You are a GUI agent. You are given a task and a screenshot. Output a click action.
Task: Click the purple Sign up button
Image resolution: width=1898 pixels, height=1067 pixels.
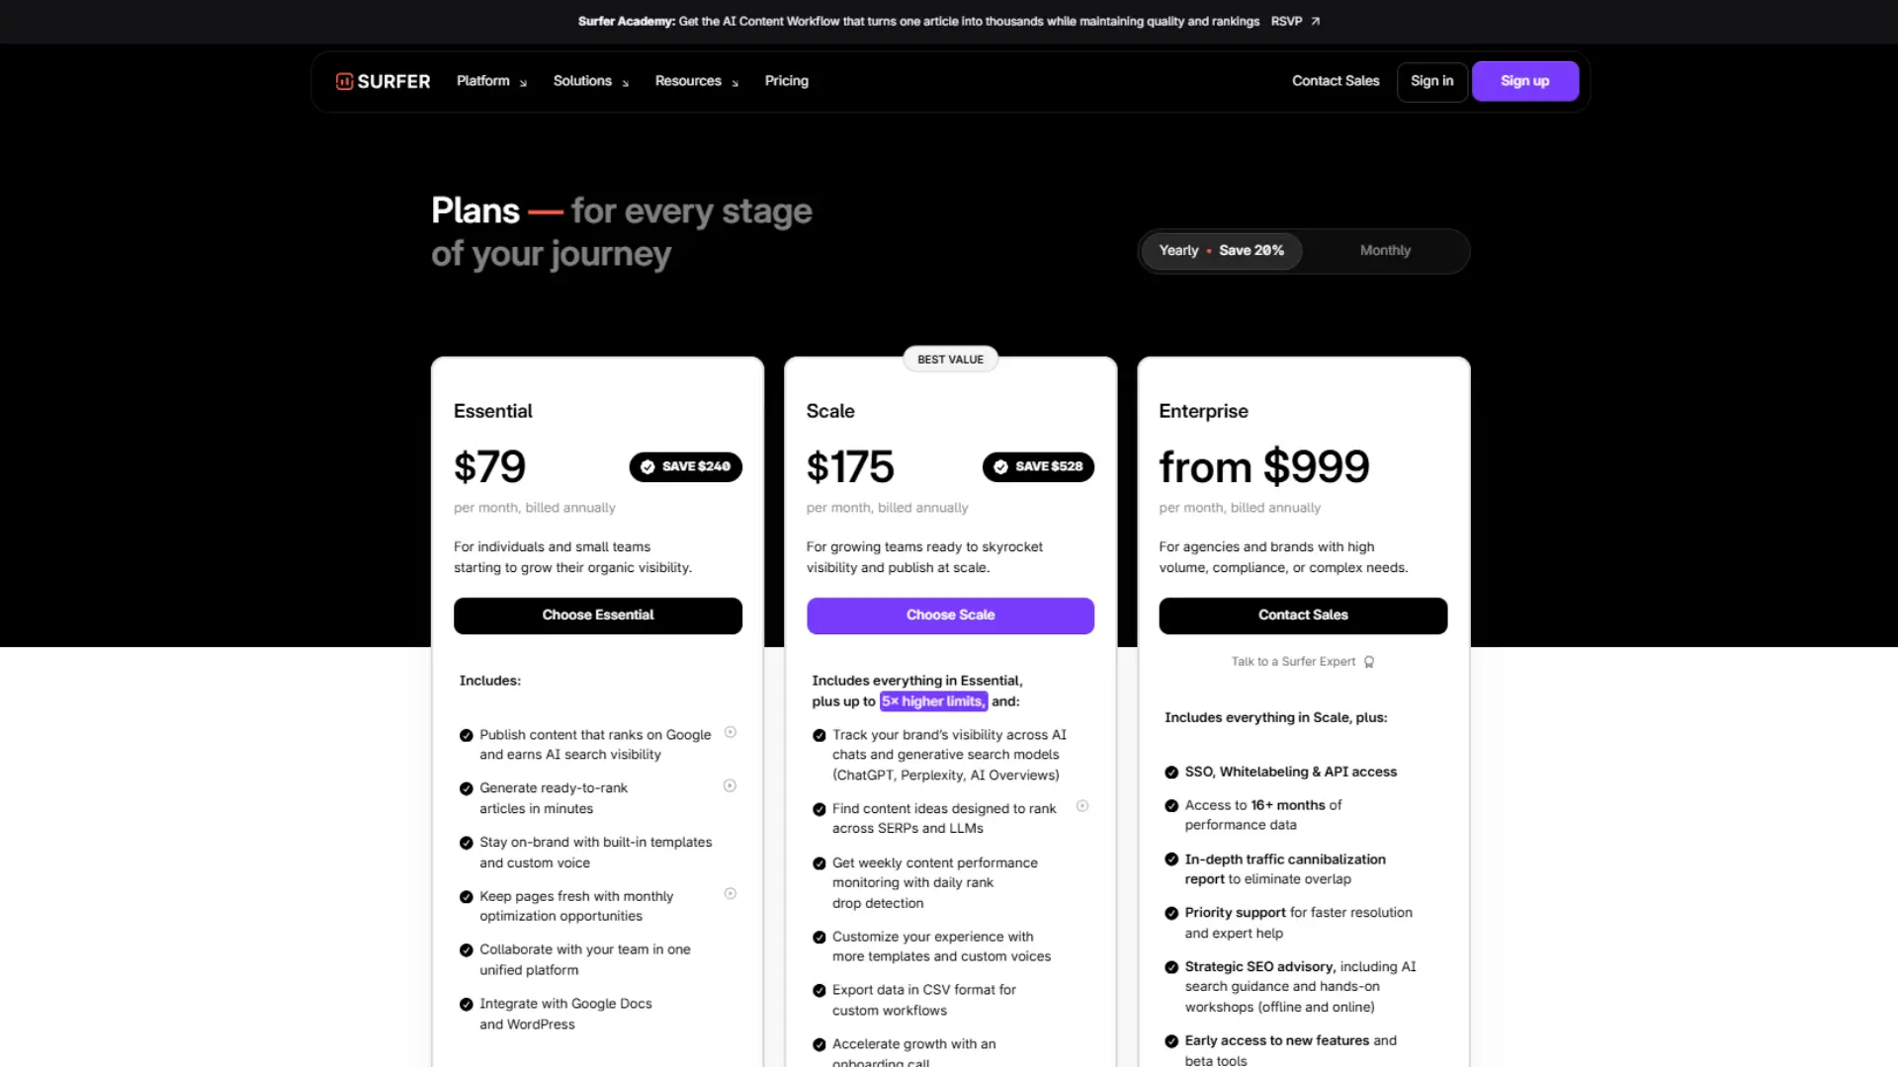pyautogui.click(x=1524, y=81)
